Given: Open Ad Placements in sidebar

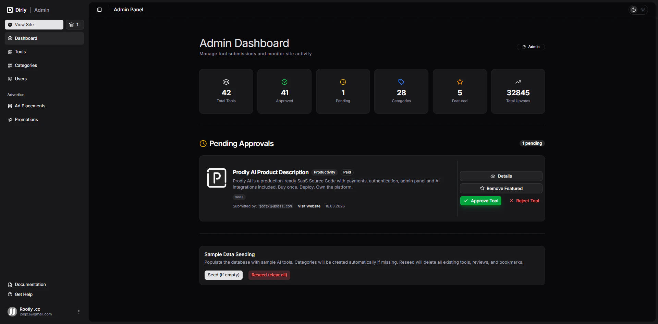Looking at the screenshot, I should coord(44,106).
